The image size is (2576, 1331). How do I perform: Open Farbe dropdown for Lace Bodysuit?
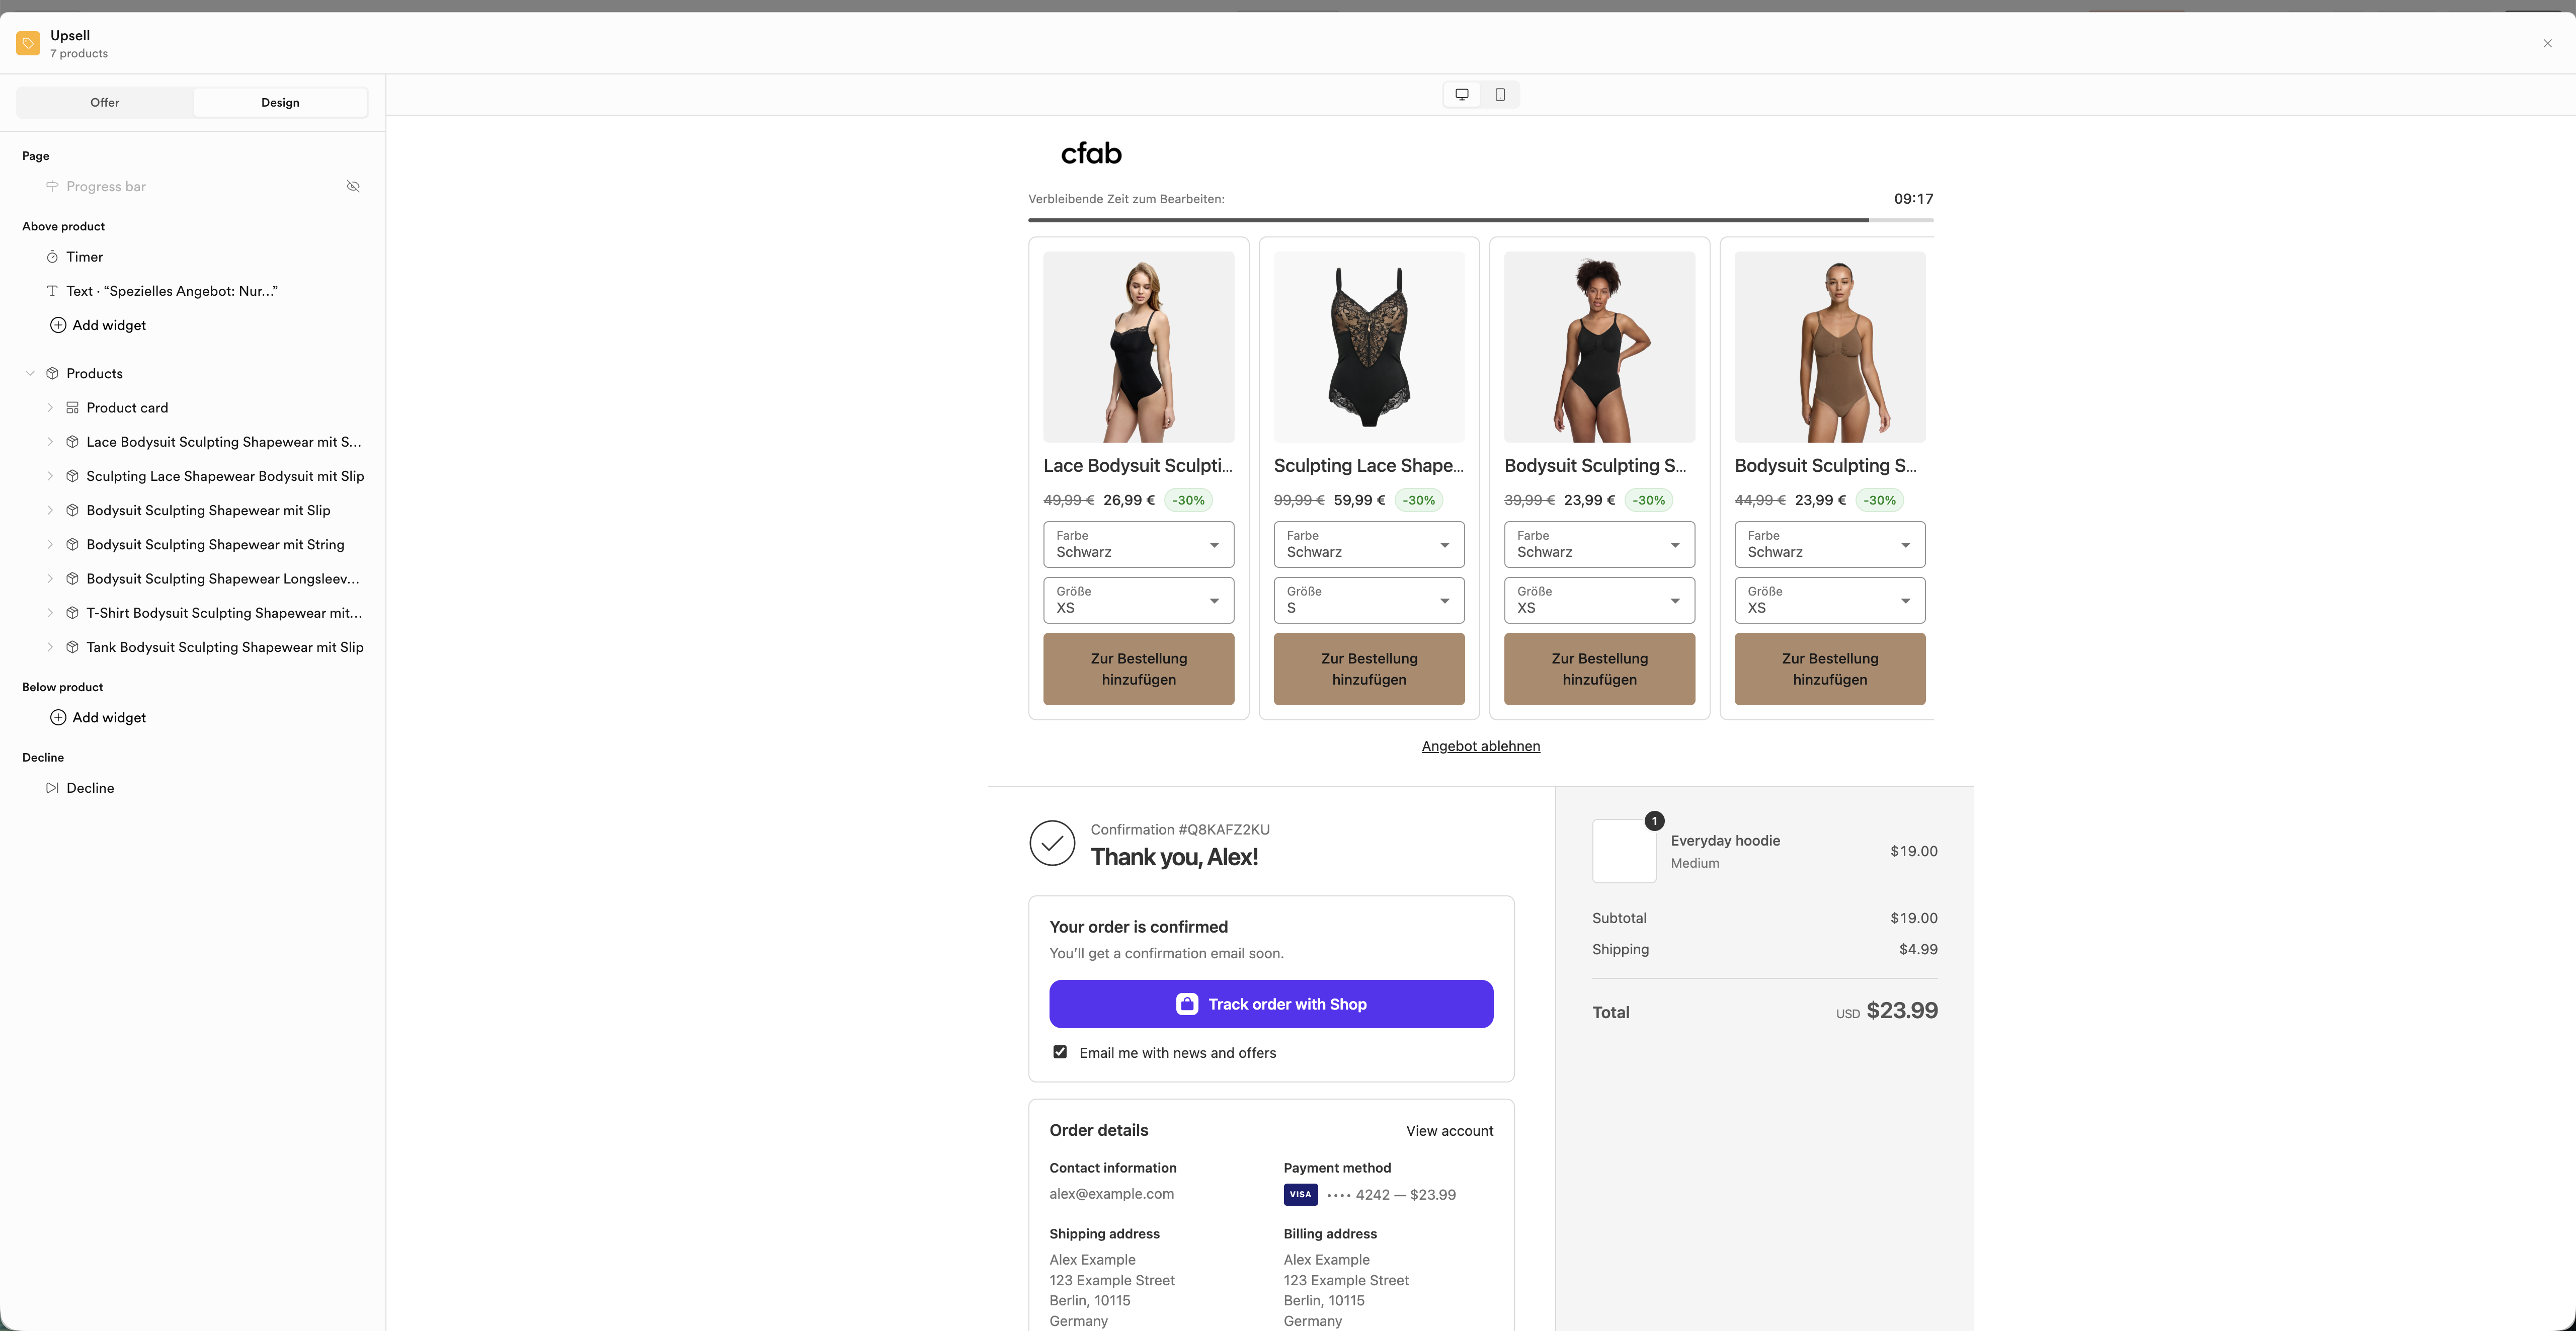[1138, 544]
